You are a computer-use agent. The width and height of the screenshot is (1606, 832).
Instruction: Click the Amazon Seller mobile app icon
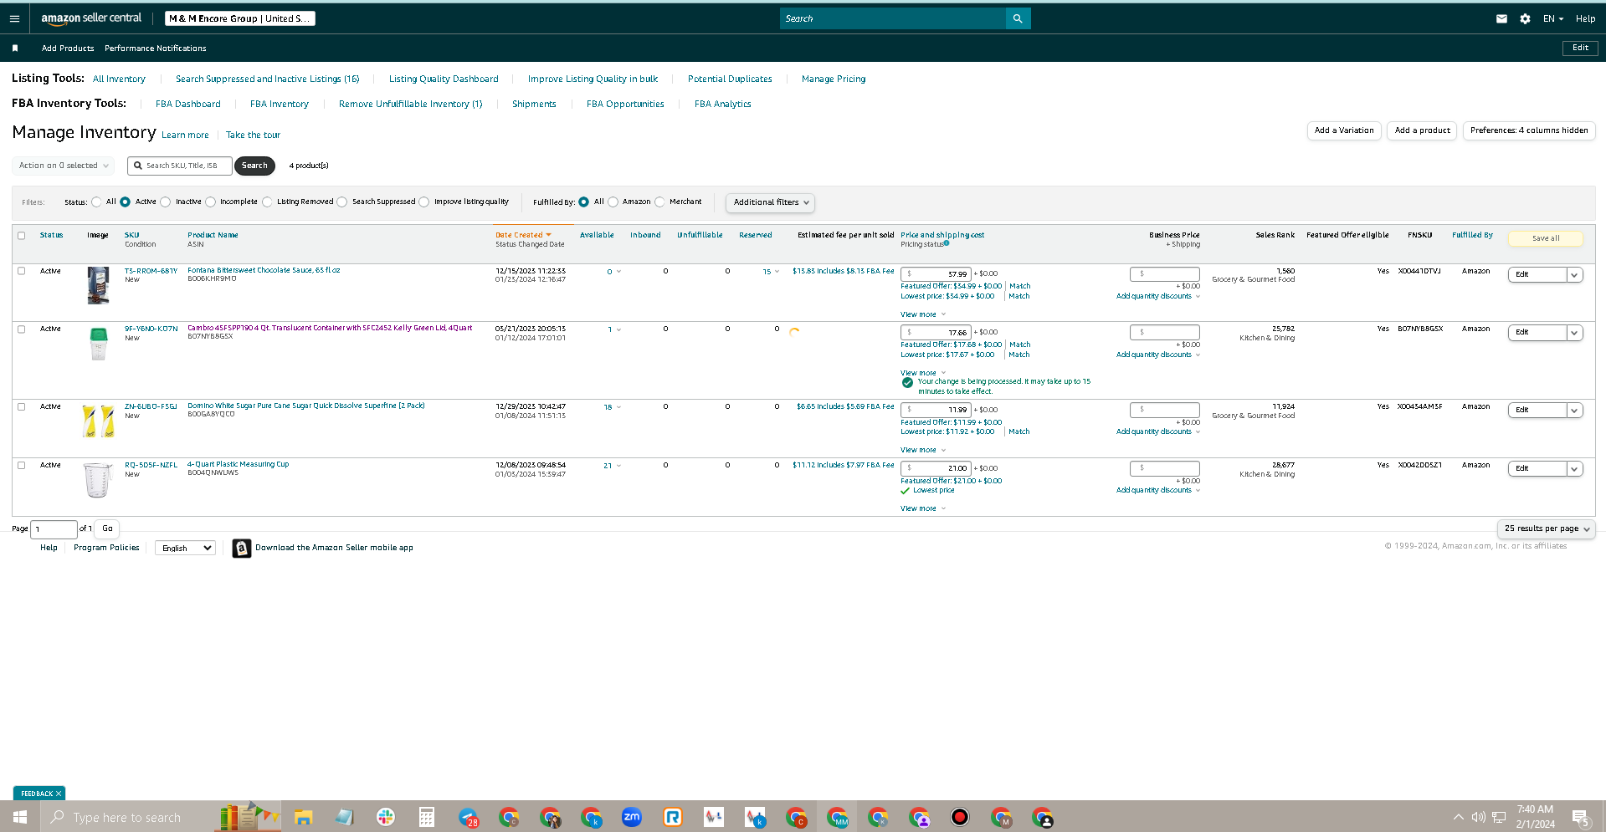point(242,548)
